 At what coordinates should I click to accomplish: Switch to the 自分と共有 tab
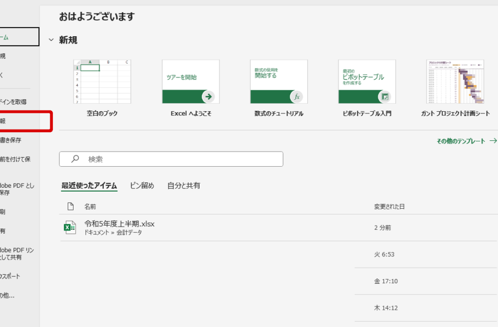click(x=184, y=186)
